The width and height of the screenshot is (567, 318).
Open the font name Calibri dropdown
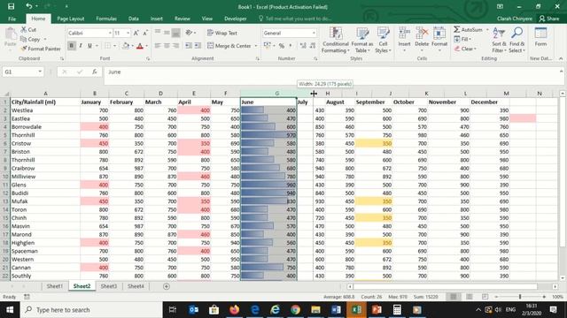pos(110,33)
